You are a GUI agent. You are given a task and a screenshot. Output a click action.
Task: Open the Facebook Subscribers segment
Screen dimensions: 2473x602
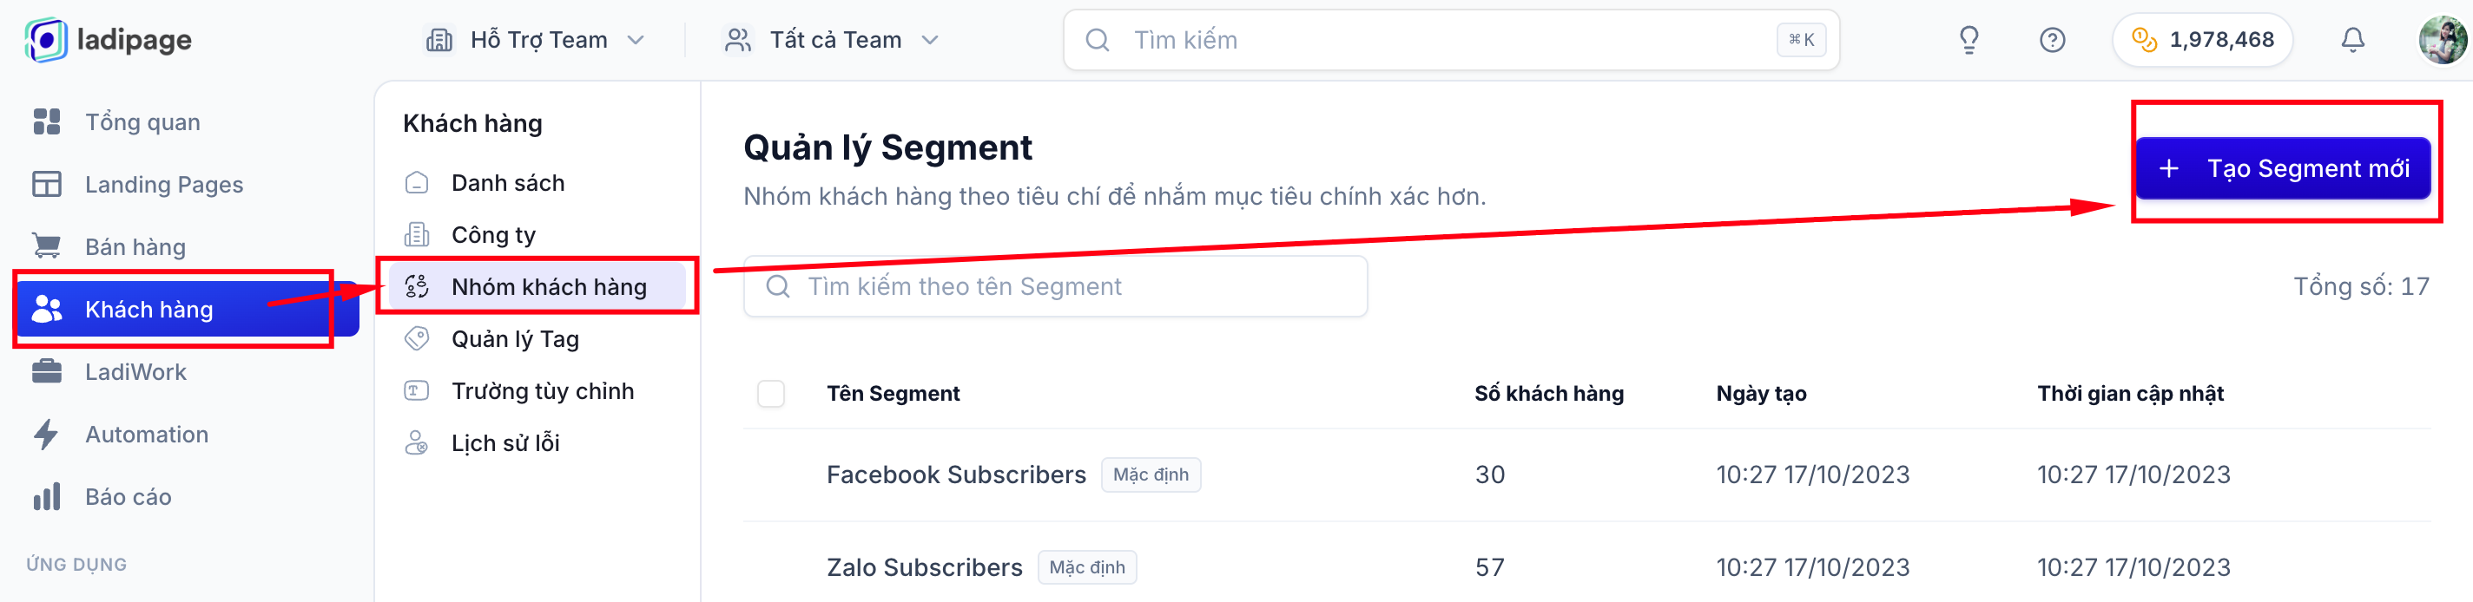click(956, 474)
